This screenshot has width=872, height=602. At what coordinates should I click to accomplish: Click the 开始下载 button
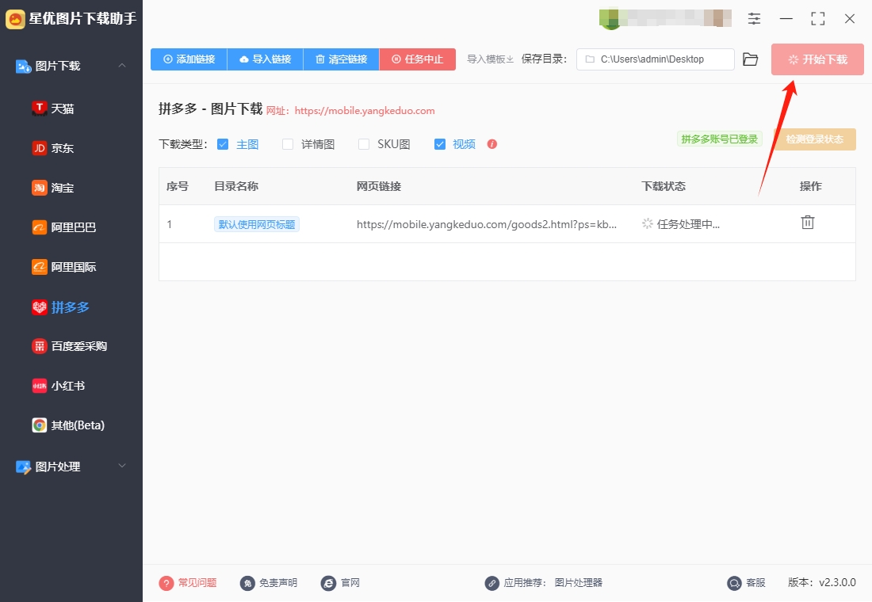[x=817, y=59]
